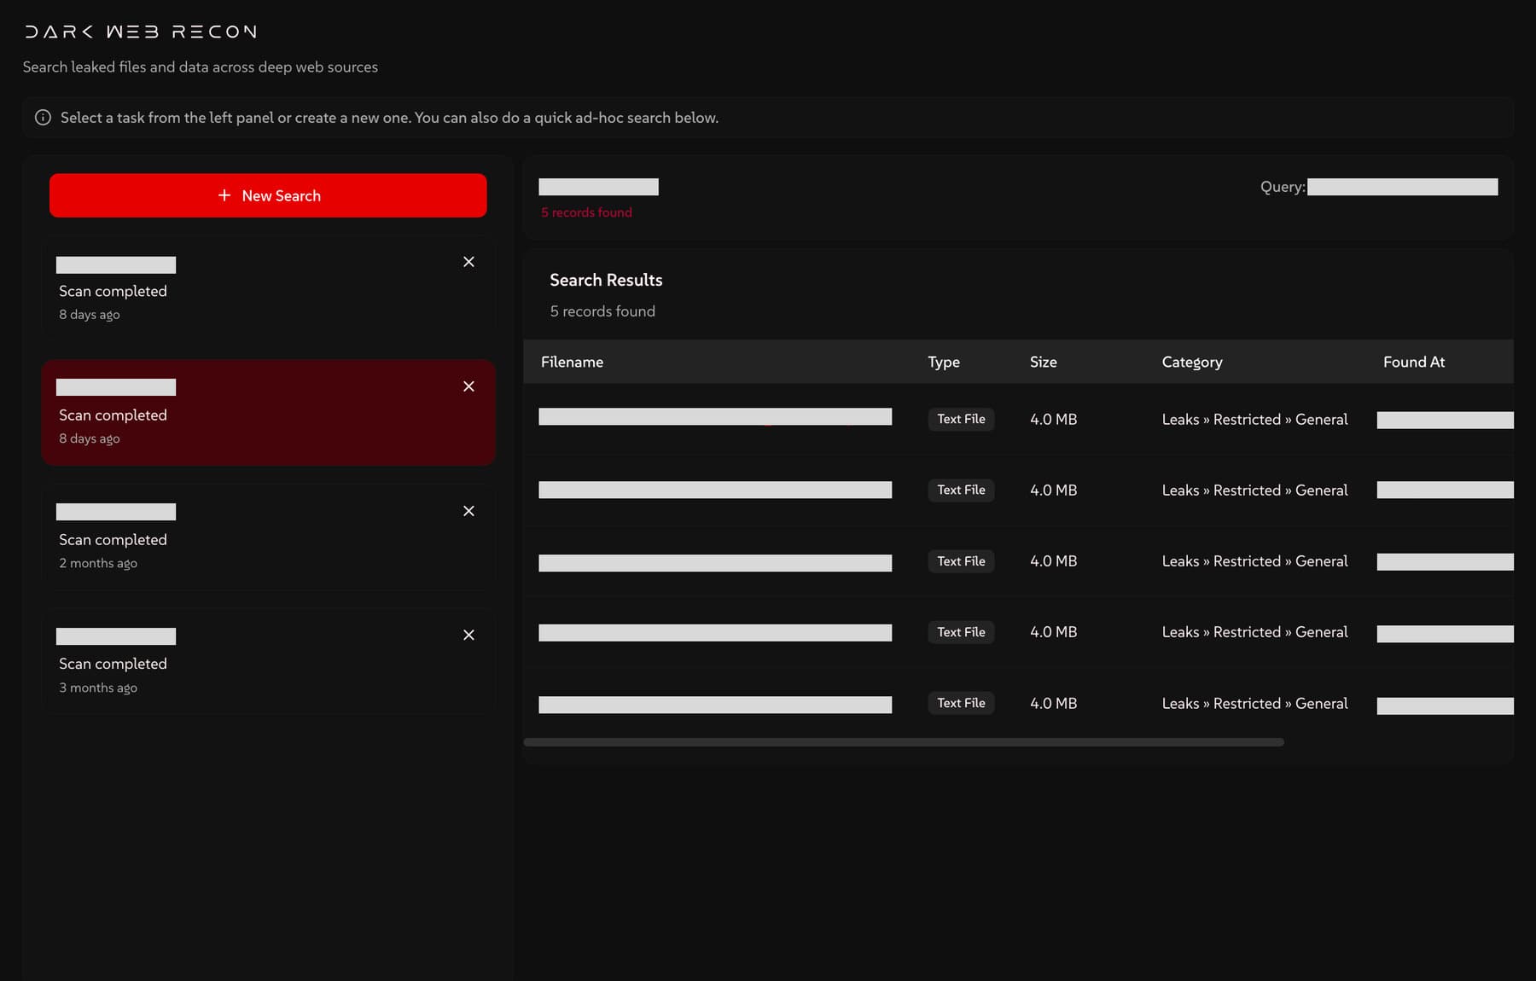The height and width of the screenshot is (981, 1536).
Task: Click the Category column header
Action: pos(1192,362)
